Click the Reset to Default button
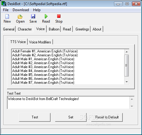Screen dimensions: 142x135 click(107, 117)
